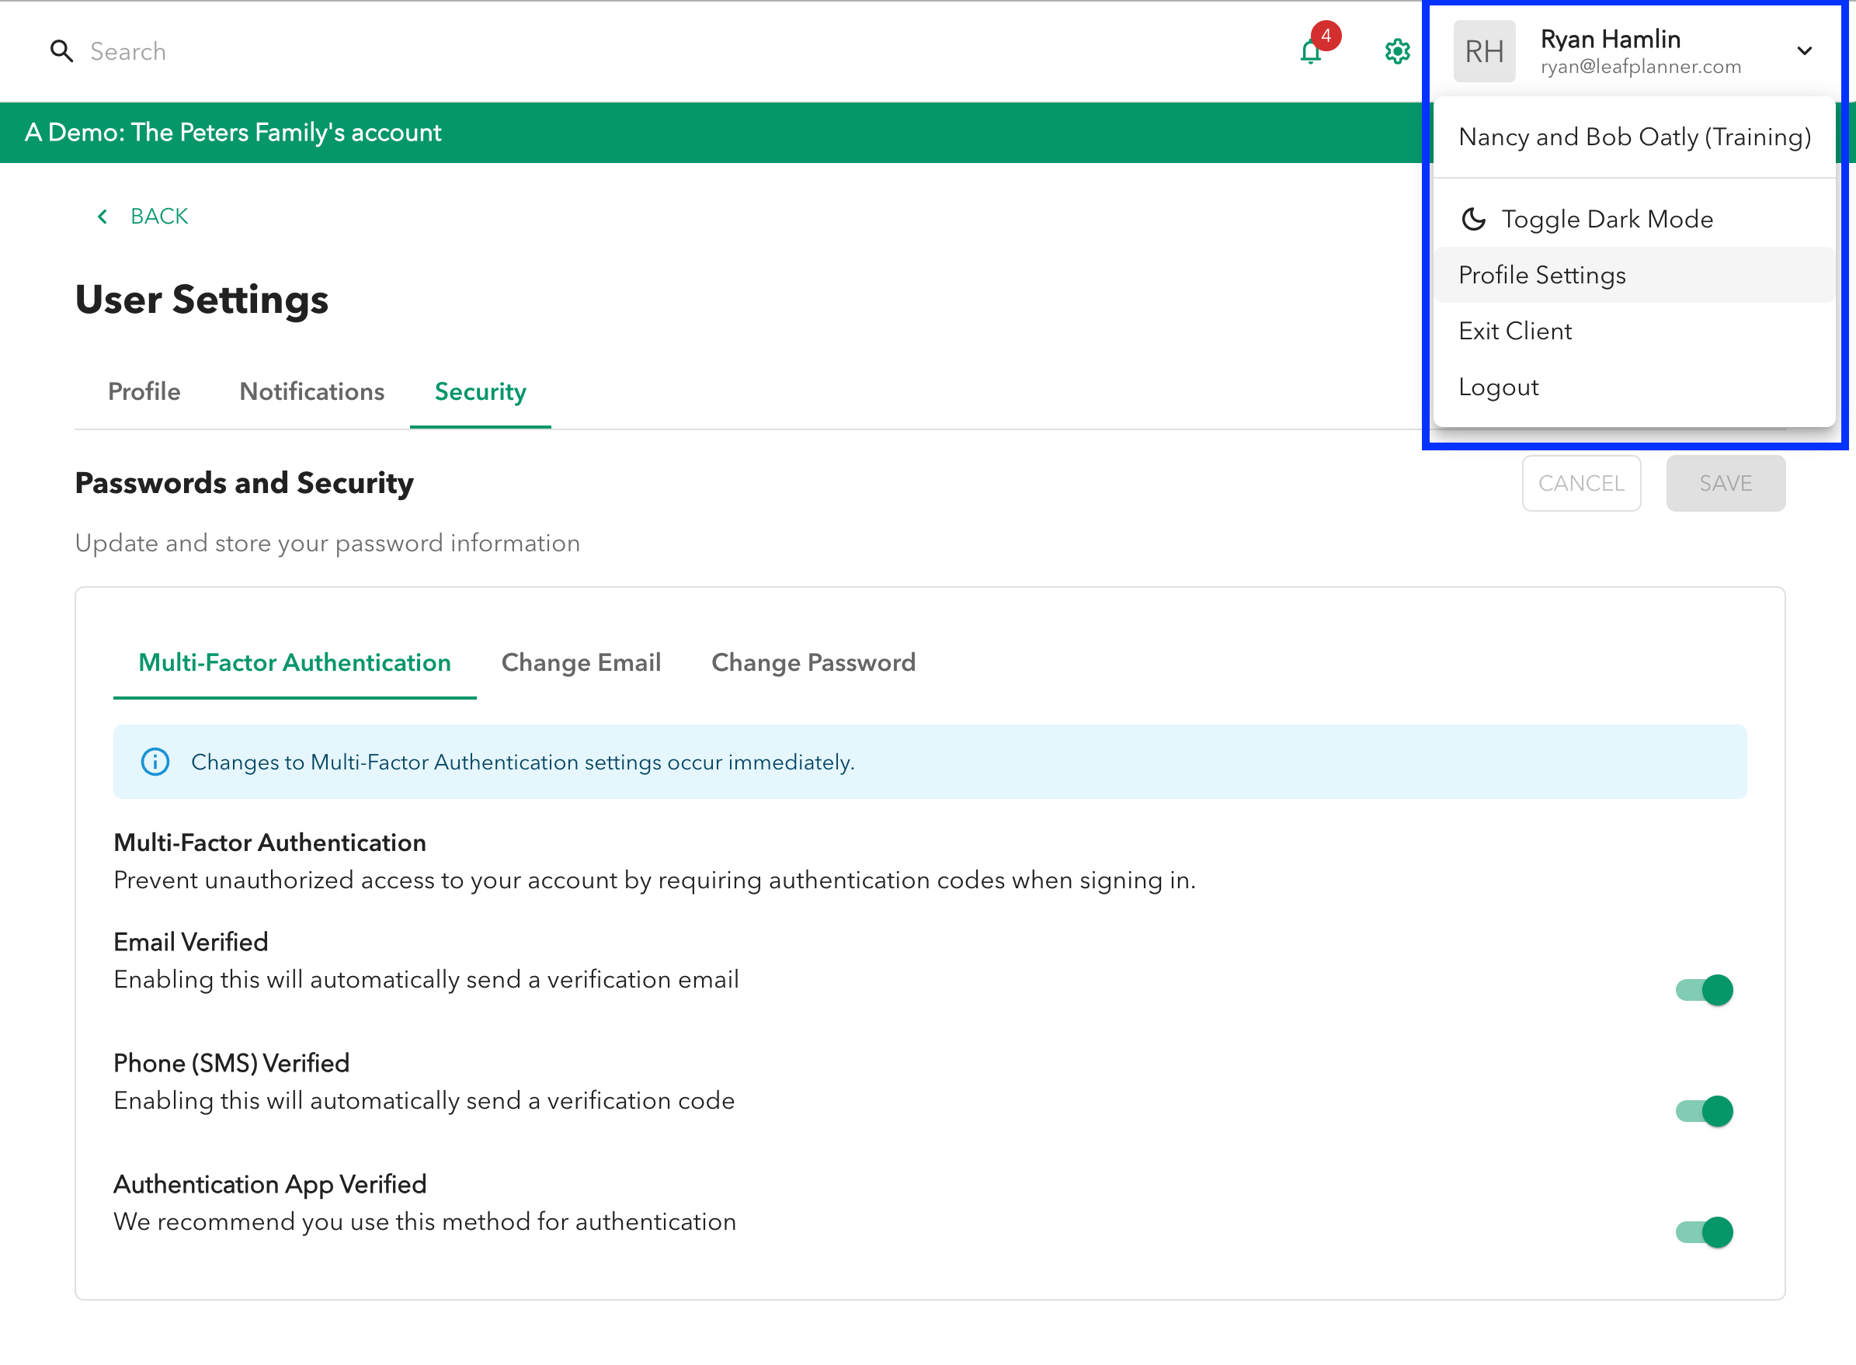Switch to the Profile tab

pos(144,391)
